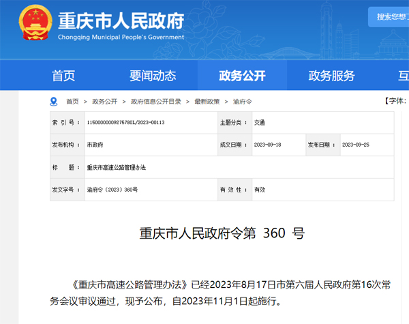The width and height of the screenshot is (409, 324).
Task: Open the 首页 navigation tab
Action: coord(63,76)
